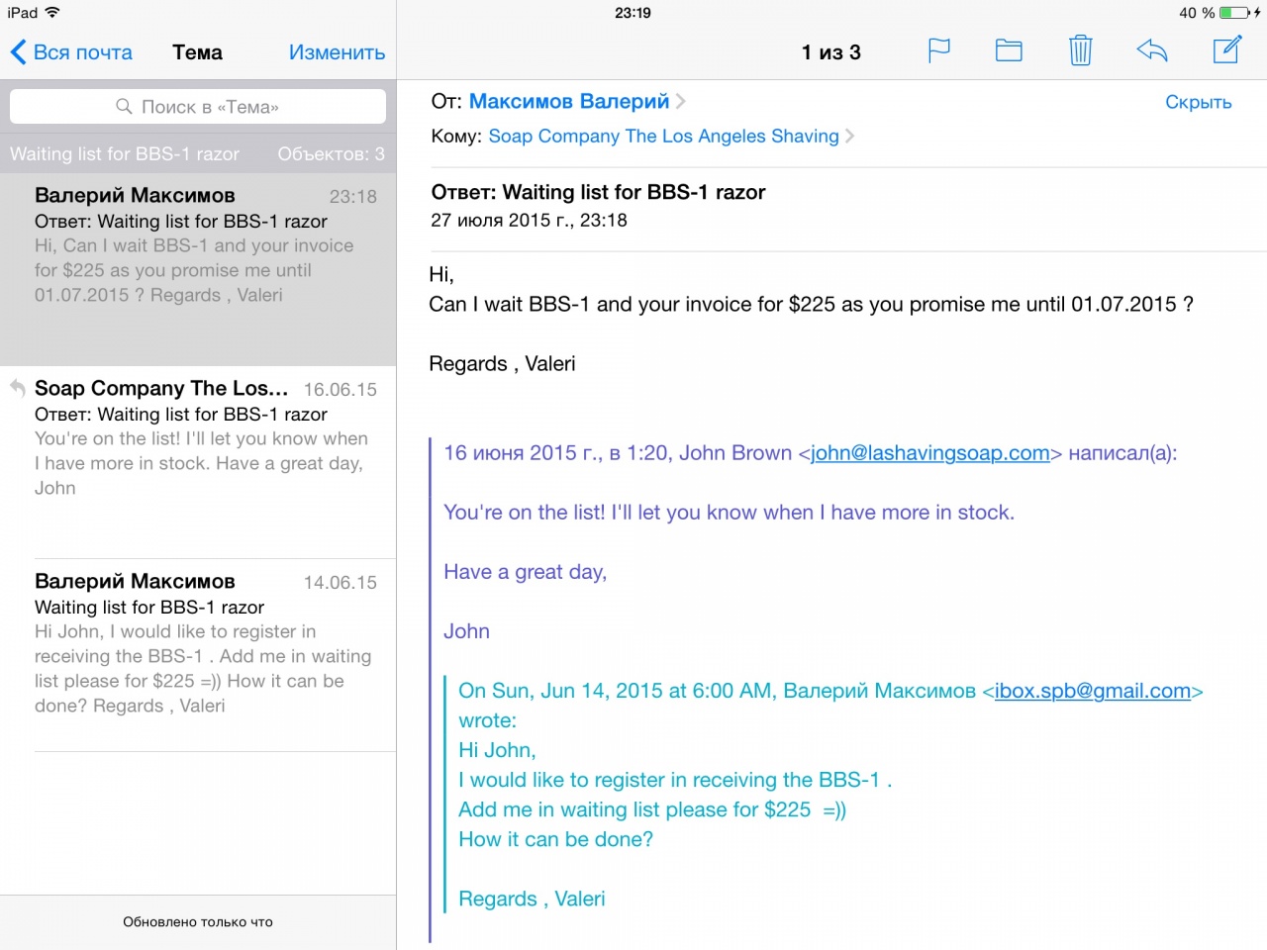Tap the magnifier icon in search field
Viewport: 1267px width, 950px height.
(x=124, y=106)
